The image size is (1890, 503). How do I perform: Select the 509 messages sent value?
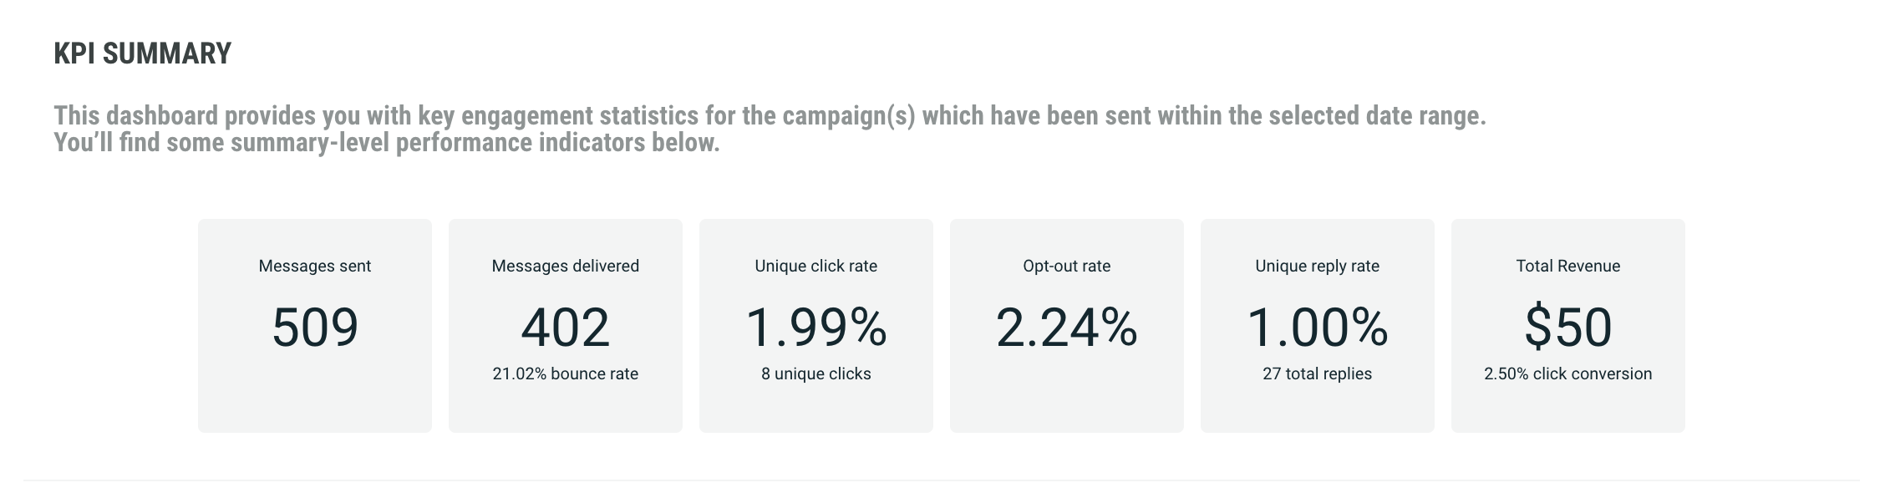pyautogui.click(x=314, y=327)
